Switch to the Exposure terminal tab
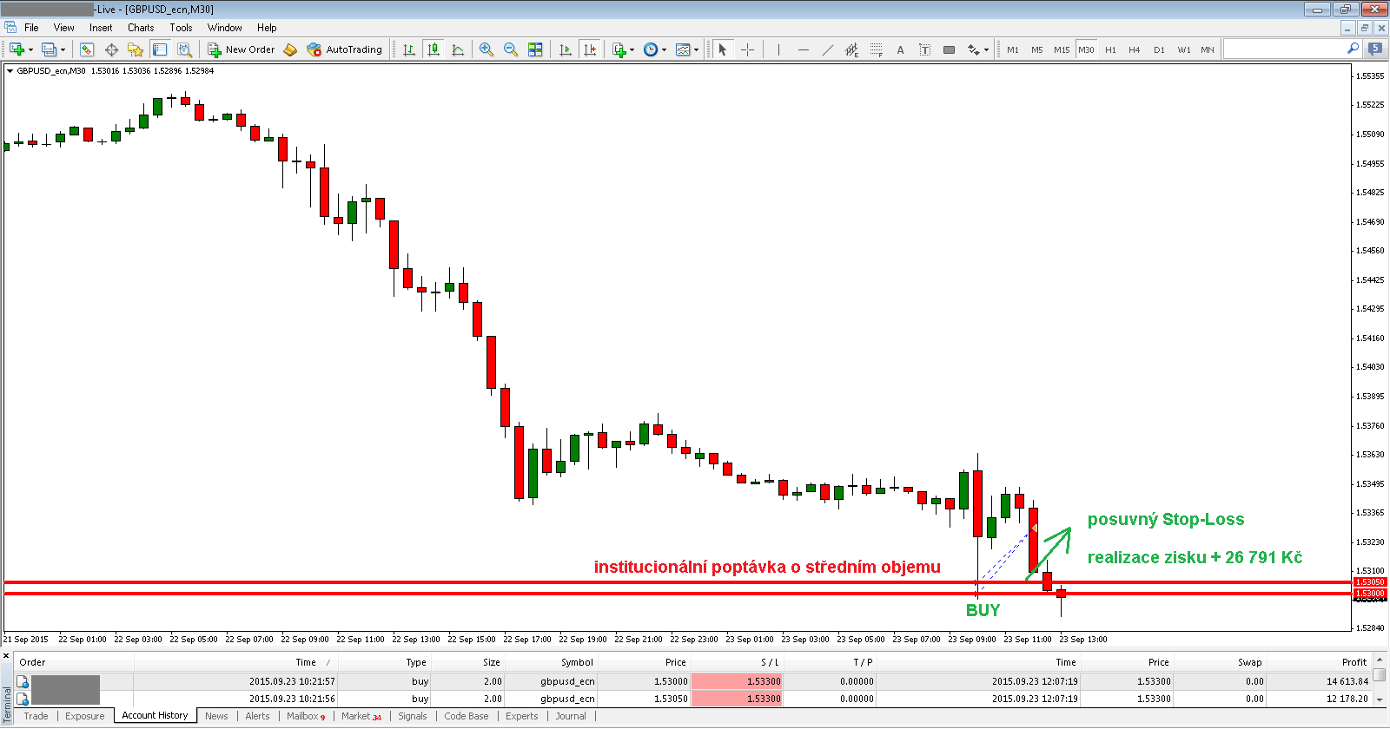 point(84,716)
